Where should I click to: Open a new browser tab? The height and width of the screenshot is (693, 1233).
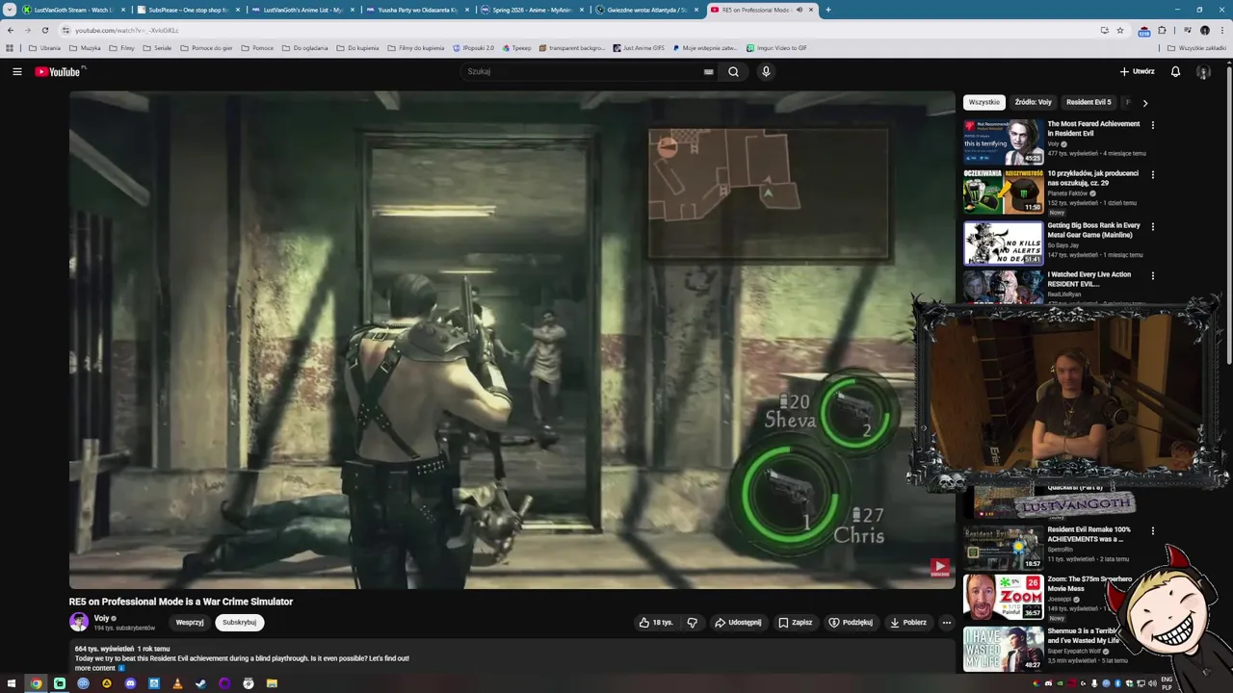tap(827, 10)
